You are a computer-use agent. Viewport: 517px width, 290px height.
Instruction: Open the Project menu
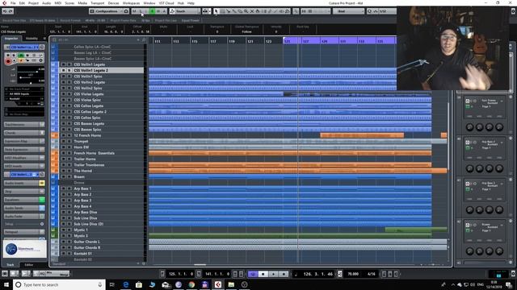33,3
